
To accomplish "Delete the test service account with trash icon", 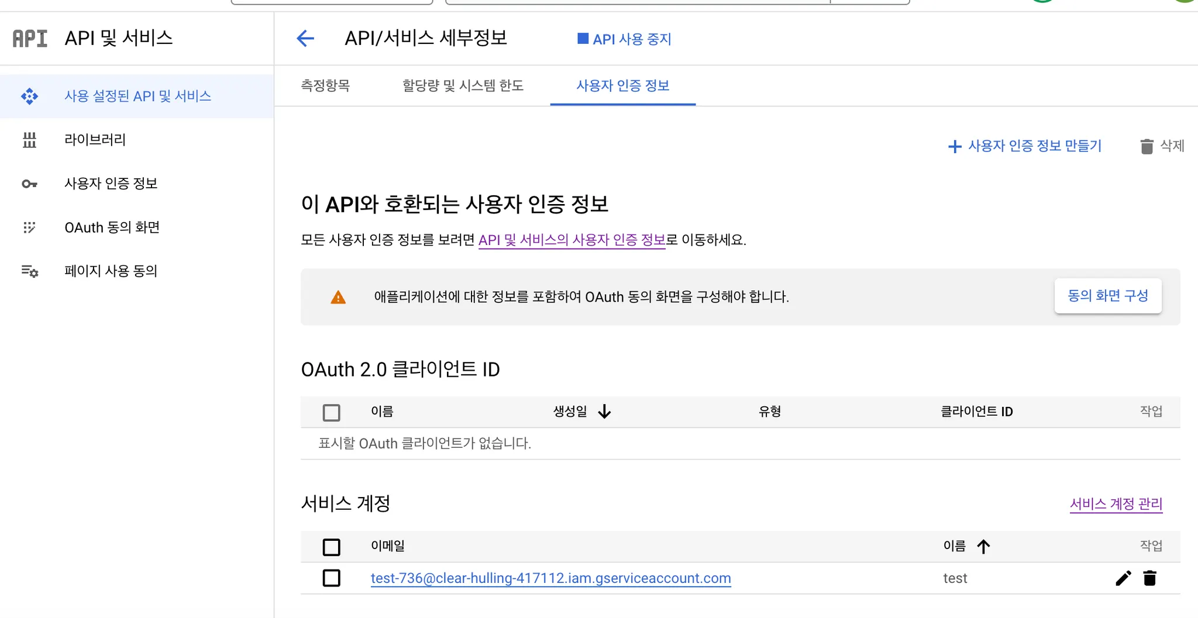I will [1149, 578].
